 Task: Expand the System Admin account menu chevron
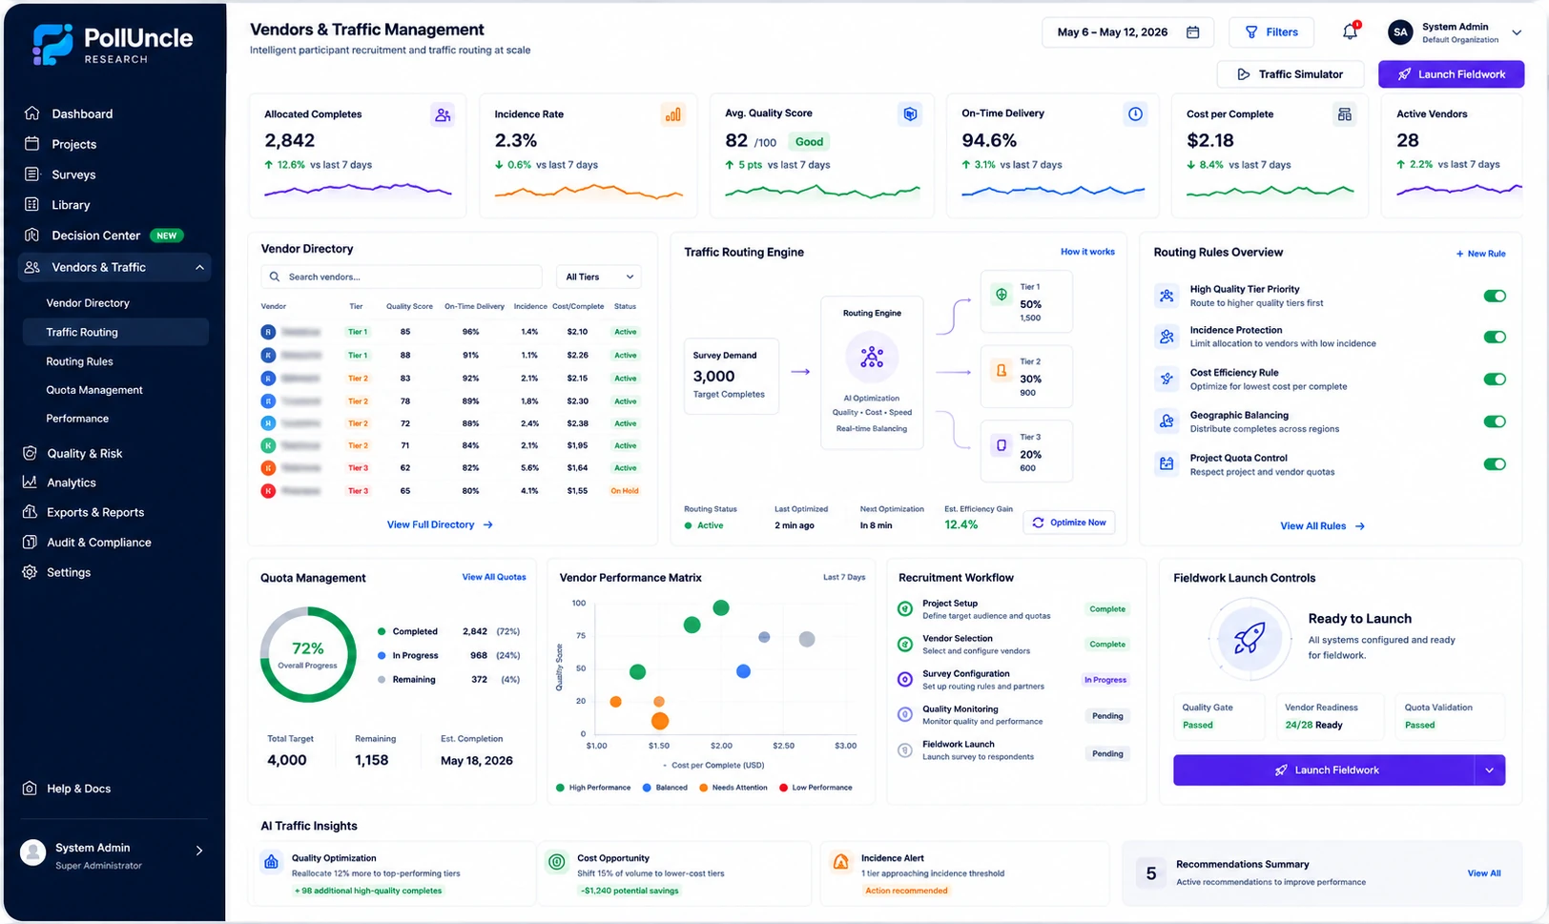pyautogui.click(x=1517, y=32)
